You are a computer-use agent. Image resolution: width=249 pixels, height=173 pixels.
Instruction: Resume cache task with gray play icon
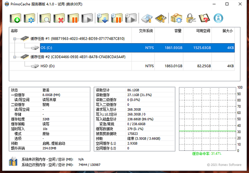click(x=87, y=18)
